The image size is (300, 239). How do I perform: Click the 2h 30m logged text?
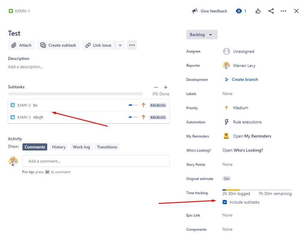click(x=236, y=194)
